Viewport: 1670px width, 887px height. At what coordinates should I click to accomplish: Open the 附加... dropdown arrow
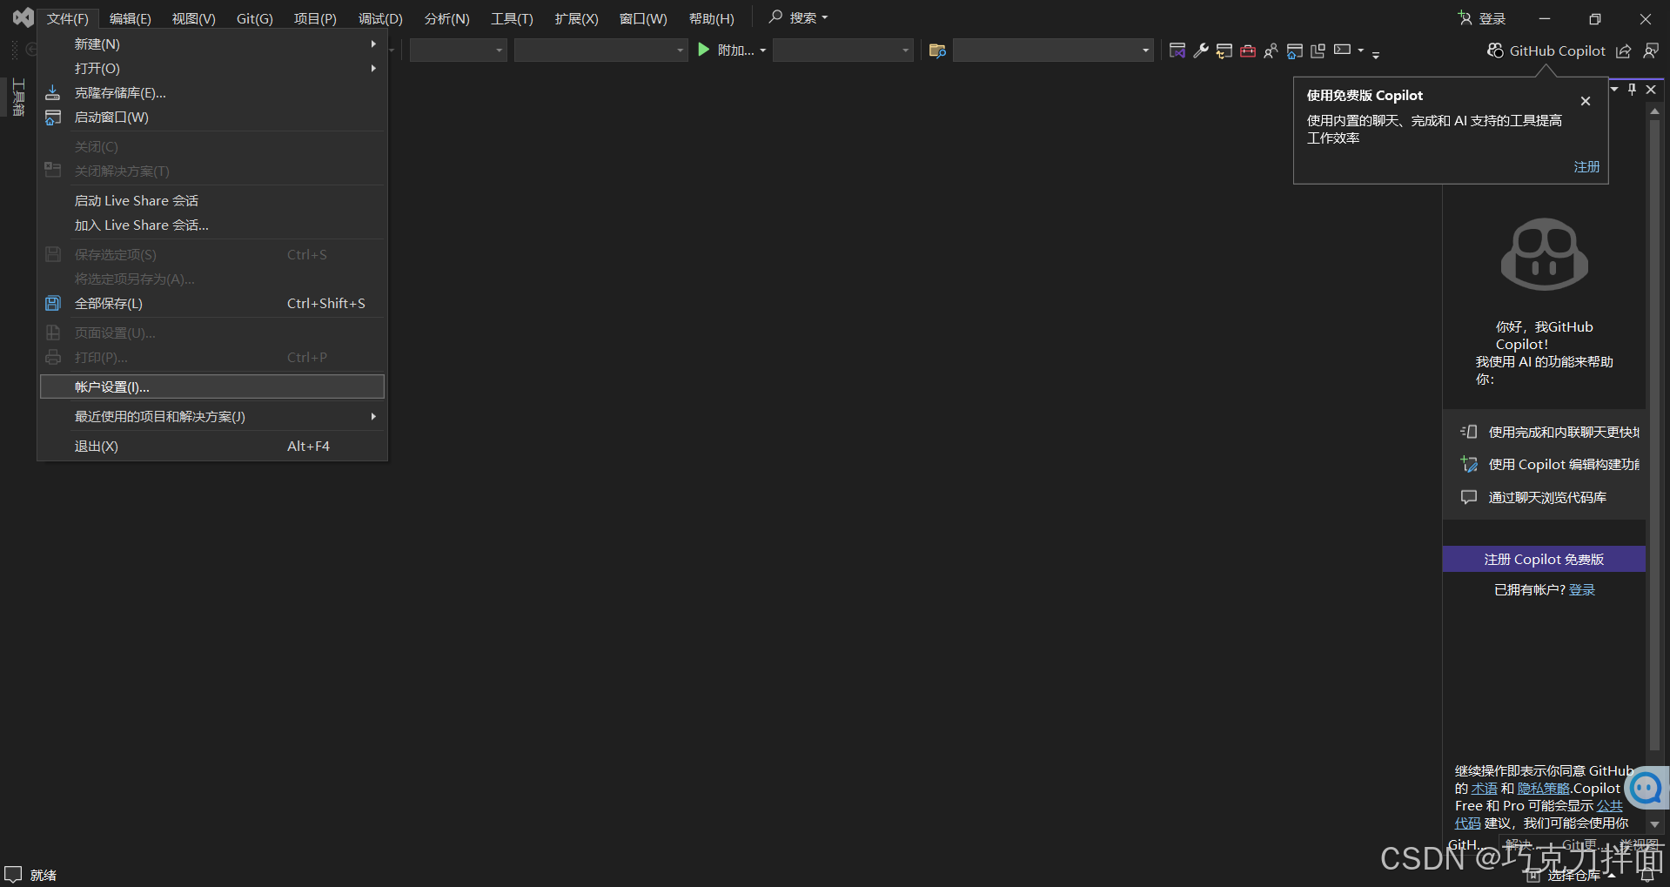coord(763,50)
